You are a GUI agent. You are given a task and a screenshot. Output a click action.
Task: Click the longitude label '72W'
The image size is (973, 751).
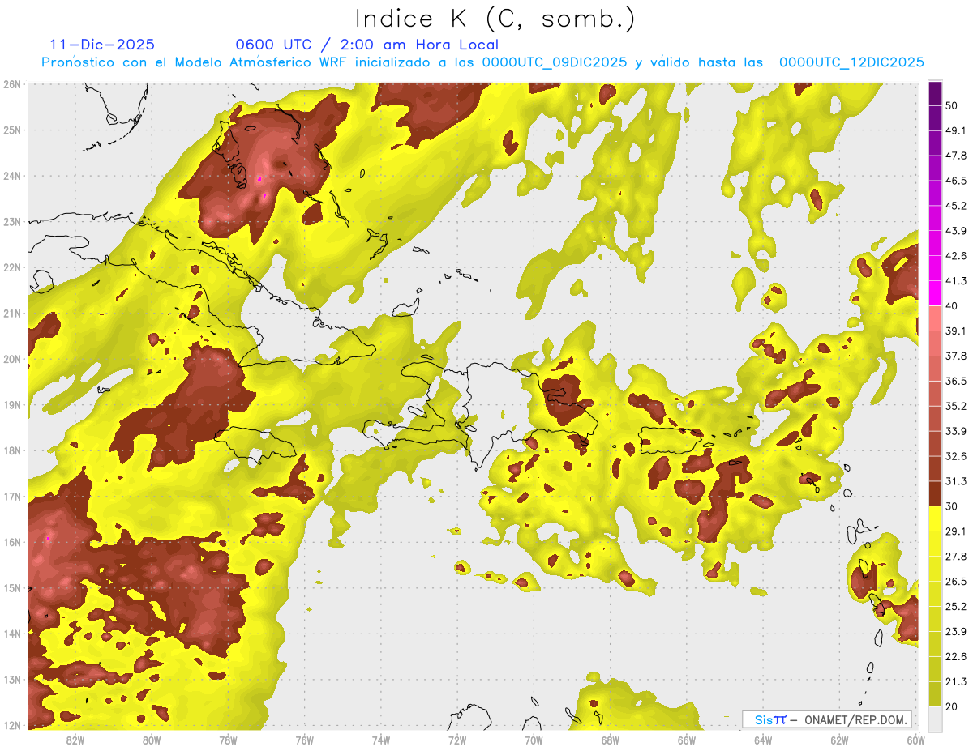click(457, 740)
